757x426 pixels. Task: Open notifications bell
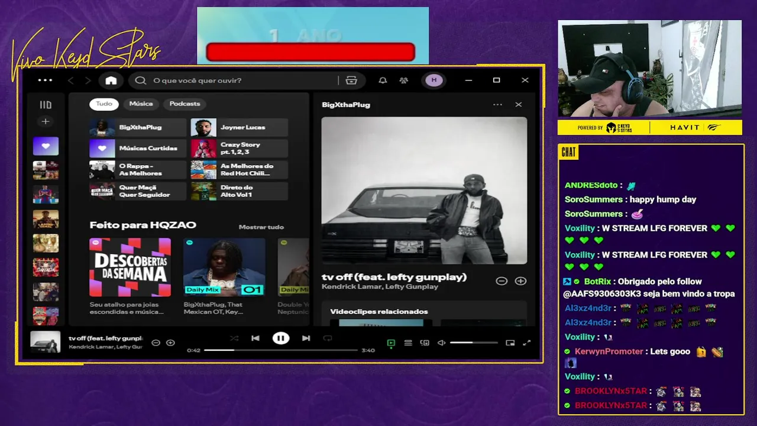[x=383, y=80]
